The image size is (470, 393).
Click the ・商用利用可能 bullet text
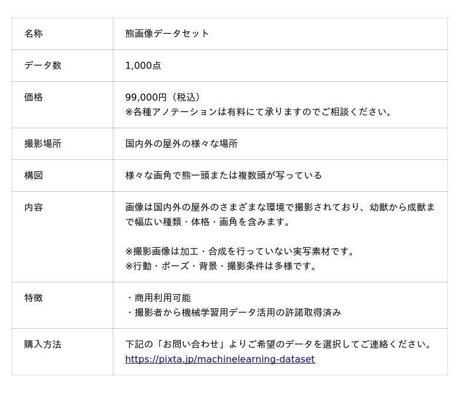158,298
